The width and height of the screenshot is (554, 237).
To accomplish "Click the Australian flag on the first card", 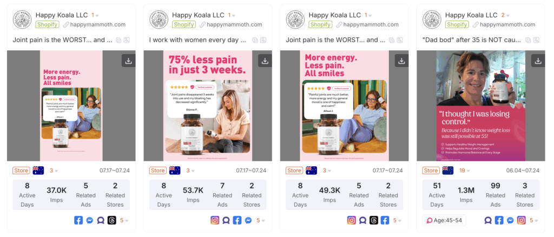I will point(38,171).
